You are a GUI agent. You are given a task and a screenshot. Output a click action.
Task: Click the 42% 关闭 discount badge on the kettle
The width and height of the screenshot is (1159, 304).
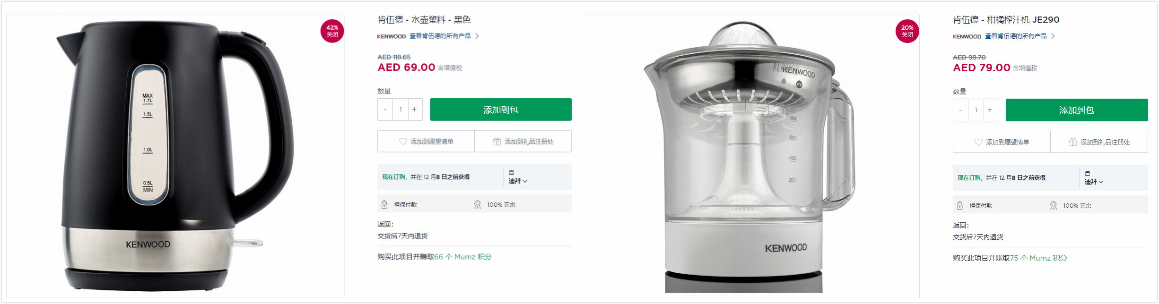(332, 31)
